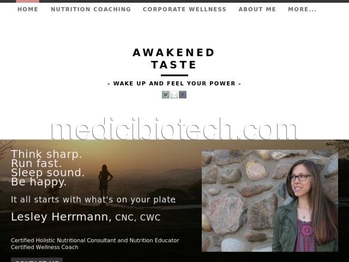Screen dimensions: 349x262
Task: Click It all starts with what's on your plate
Action: tap(93, 199)
